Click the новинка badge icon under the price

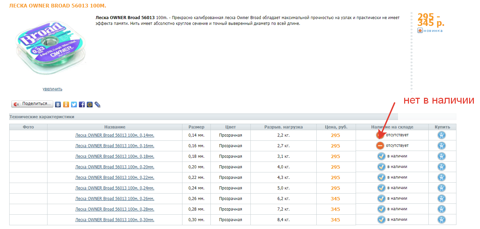coord(420,31)
